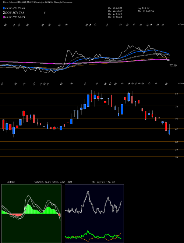The height and width of the screenshot is (243, 184).
Task: Click the MACD panel heading label
Action: click(x=11, y=182)
